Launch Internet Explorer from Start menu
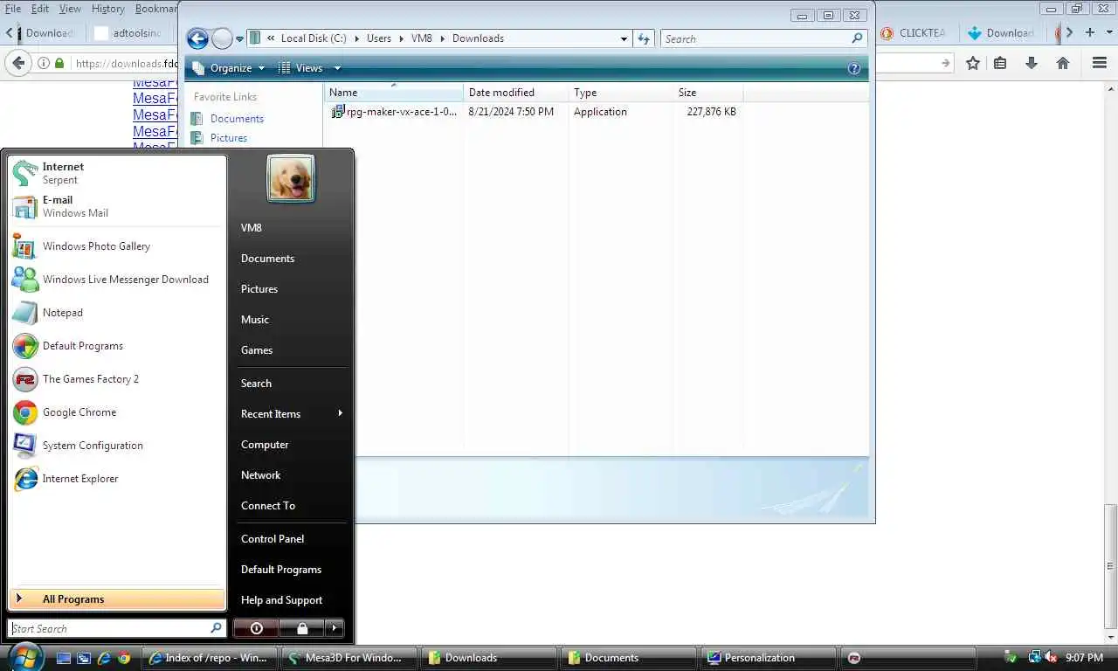 pos(117,479)
